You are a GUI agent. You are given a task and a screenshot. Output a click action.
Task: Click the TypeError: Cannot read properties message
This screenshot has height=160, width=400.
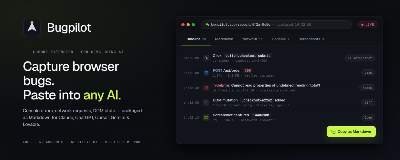(266, 85)
